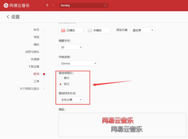
Task: Go back with the navigation left arrow
Action: point(47,5)
